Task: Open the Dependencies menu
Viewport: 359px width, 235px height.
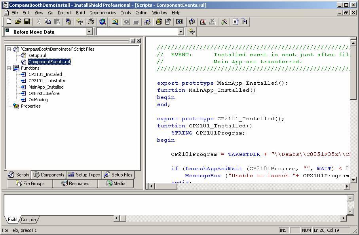Action: pos(103,12)
